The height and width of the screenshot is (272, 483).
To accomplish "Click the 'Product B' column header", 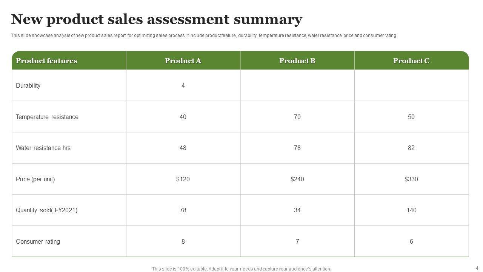I will 297,61.
